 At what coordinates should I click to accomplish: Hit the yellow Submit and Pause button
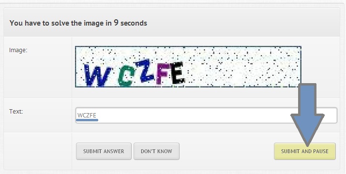tap(305, 151)
